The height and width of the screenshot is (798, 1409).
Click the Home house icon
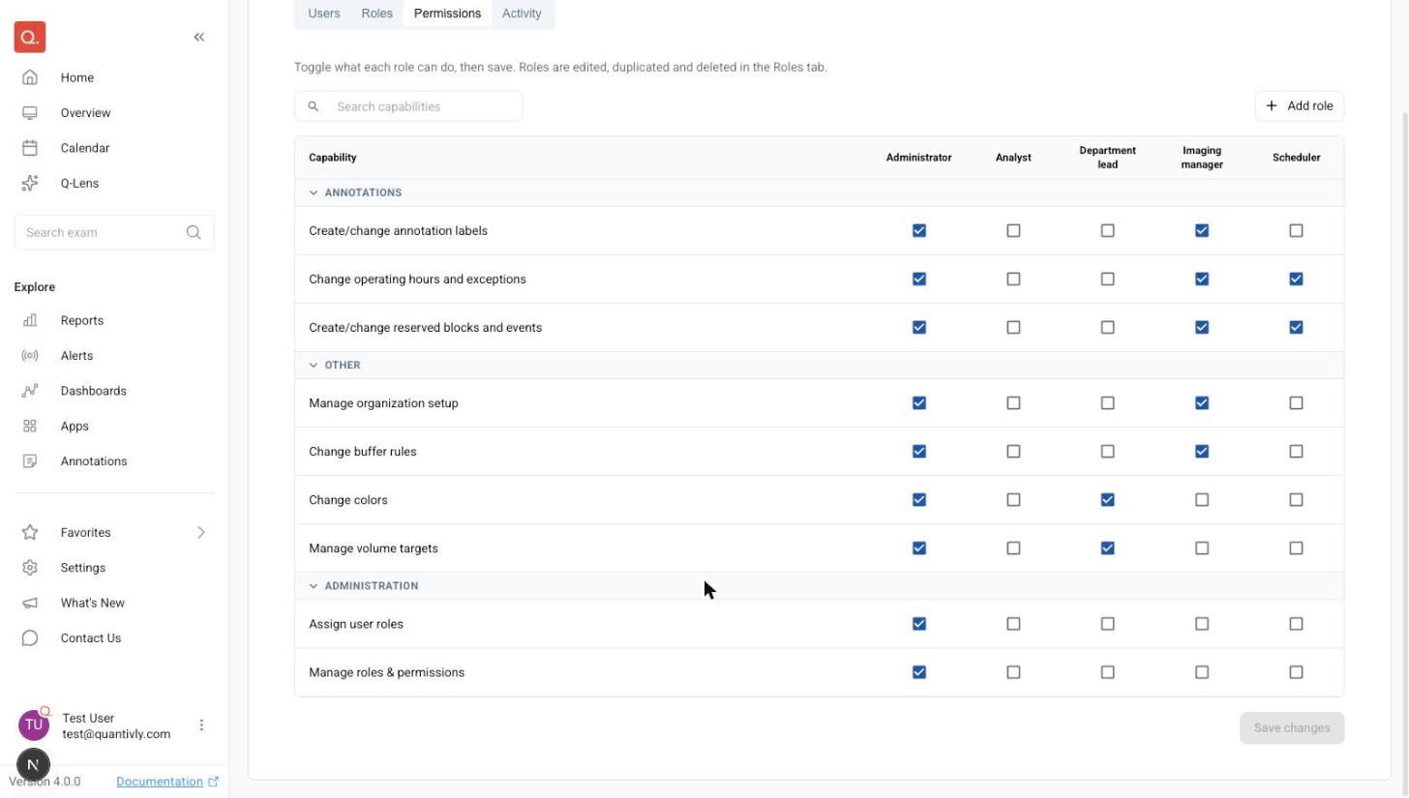click(30, 77)
